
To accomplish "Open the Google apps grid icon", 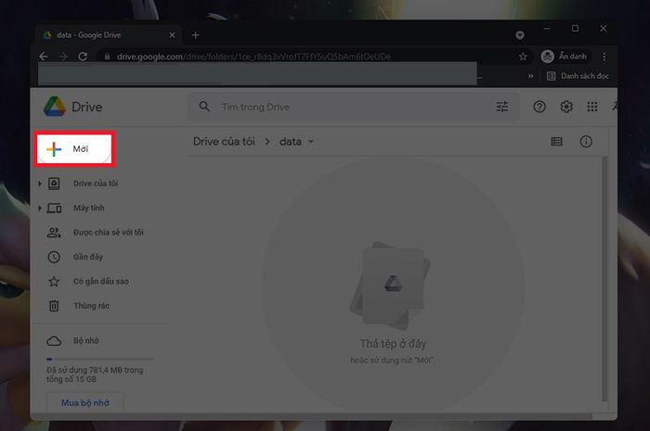I will click(x=592, y=107).
